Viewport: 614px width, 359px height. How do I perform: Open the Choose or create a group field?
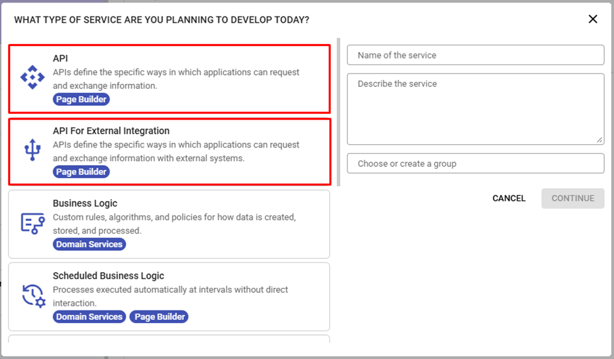pos(475,163)
